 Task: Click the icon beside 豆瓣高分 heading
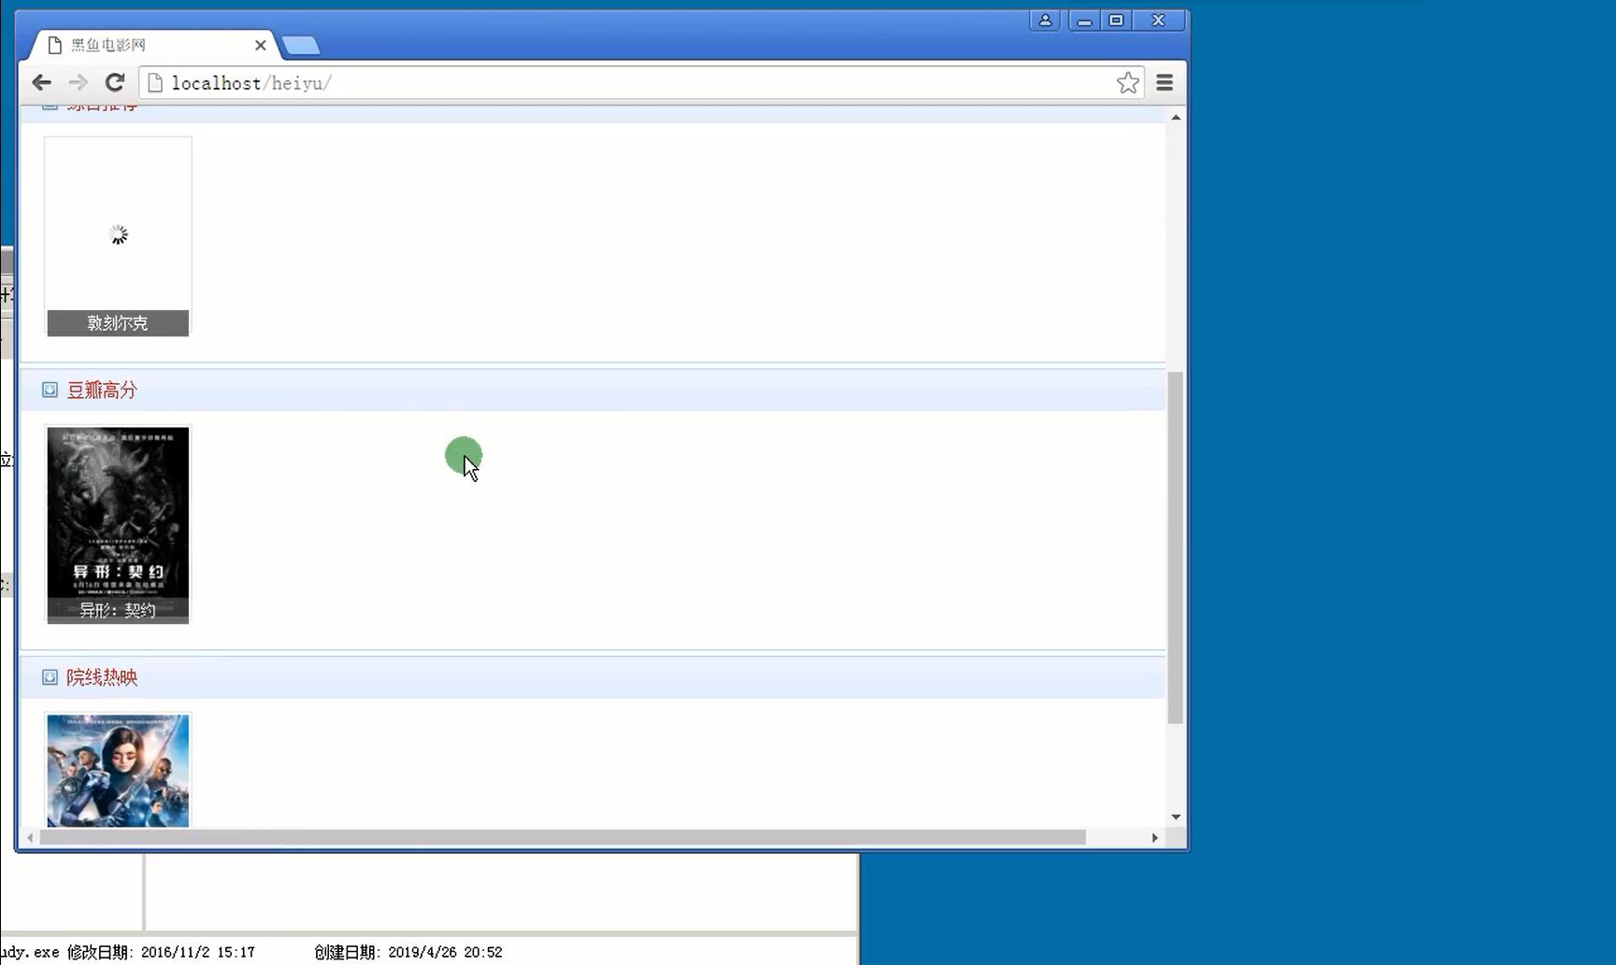tap(50, 390)
